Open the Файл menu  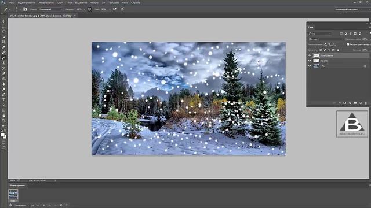coord(12,3)
